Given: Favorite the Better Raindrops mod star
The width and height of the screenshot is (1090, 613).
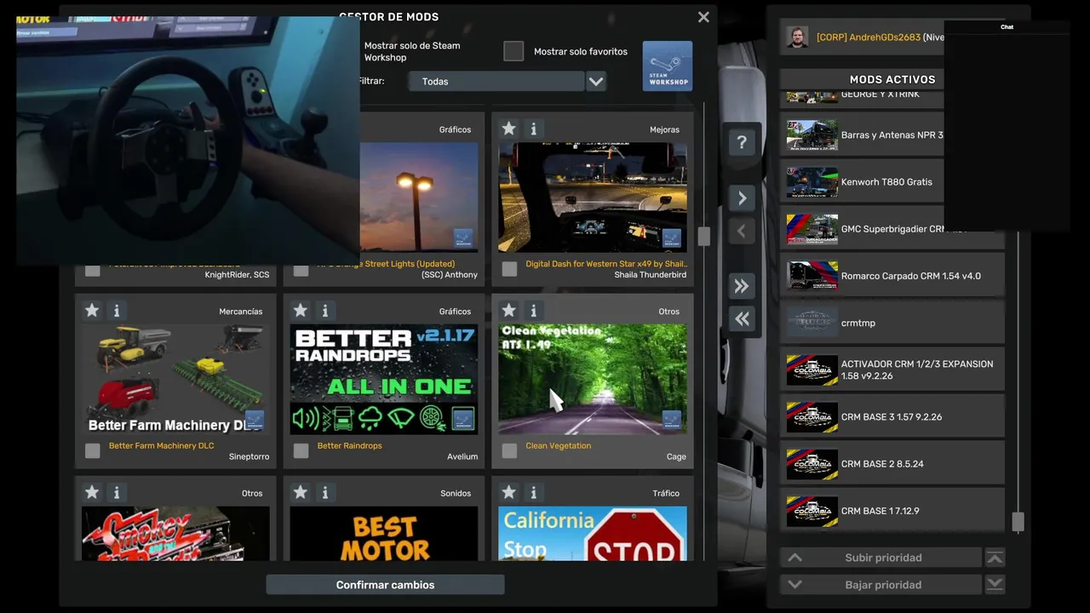Looking at the screenshot, I should 300,311.
